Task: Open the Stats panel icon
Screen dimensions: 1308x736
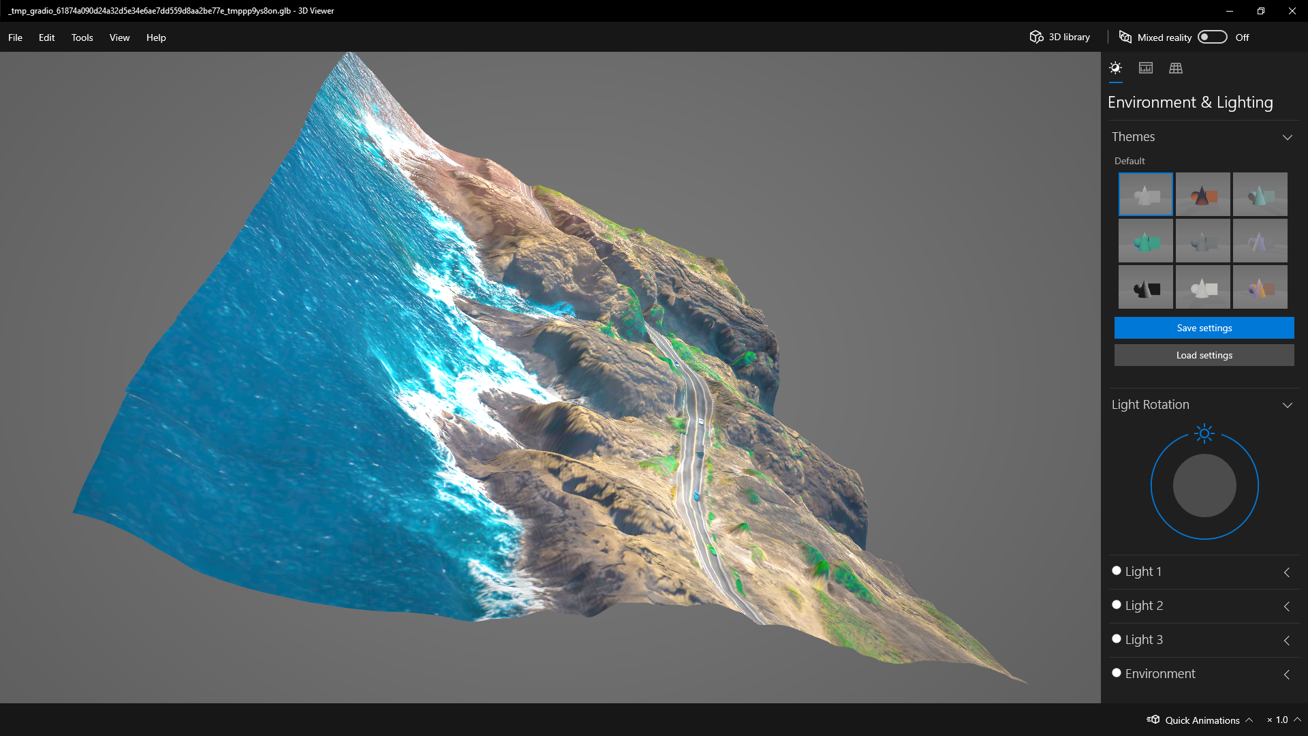Action: [x=1146, y=67]
